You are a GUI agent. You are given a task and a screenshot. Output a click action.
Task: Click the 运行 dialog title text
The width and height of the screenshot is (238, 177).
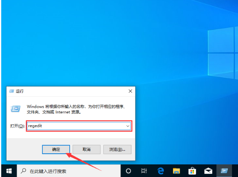[20, 91]
